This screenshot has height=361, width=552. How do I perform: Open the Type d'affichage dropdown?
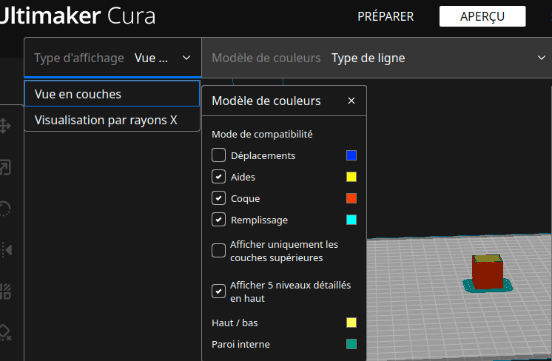click(112, 58)
